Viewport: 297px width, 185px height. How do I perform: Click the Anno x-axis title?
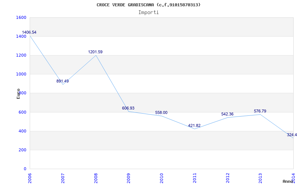pos(288,182)
